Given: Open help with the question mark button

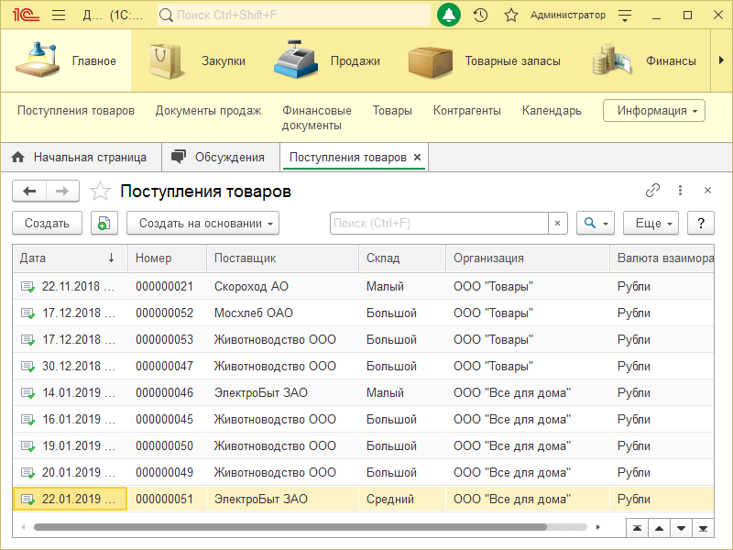Looking at the screenshot, I should [701, 223].
